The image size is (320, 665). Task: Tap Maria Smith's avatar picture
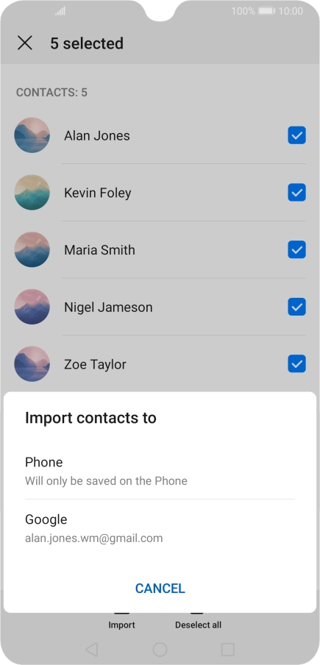point(32,250)
